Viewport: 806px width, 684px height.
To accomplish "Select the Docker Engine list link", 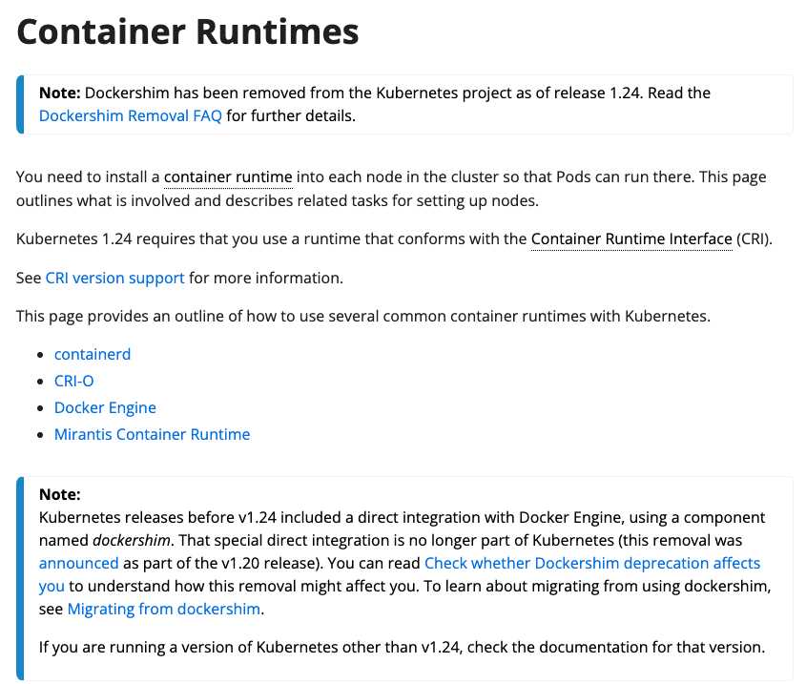I will (105, 407).
